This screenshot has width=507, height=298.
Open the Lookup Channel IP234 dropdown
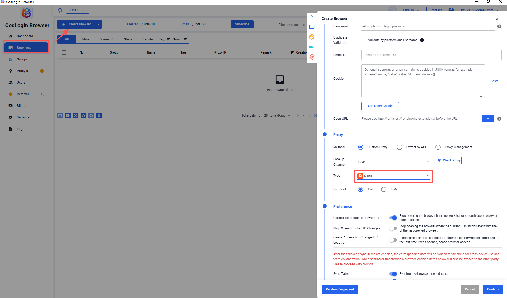click(x=393, y=162)
